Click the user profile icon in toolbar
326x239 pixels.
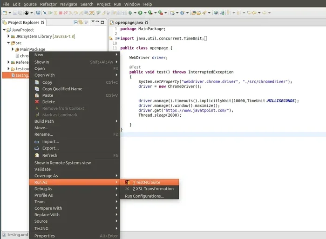(27, 13)
